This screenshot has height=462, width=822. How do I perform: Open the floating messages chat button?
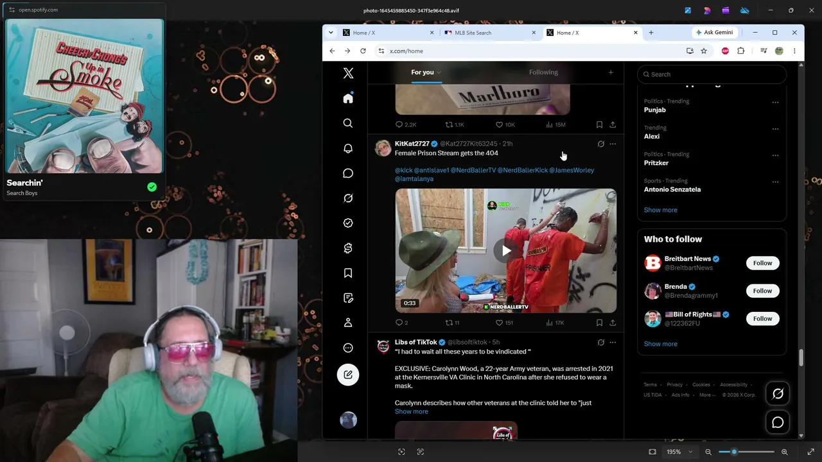click(778, 422)
